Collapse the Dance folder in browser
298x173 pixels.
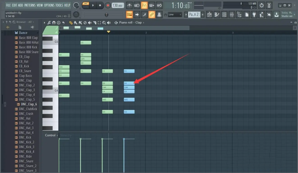(x=23, y=33)
